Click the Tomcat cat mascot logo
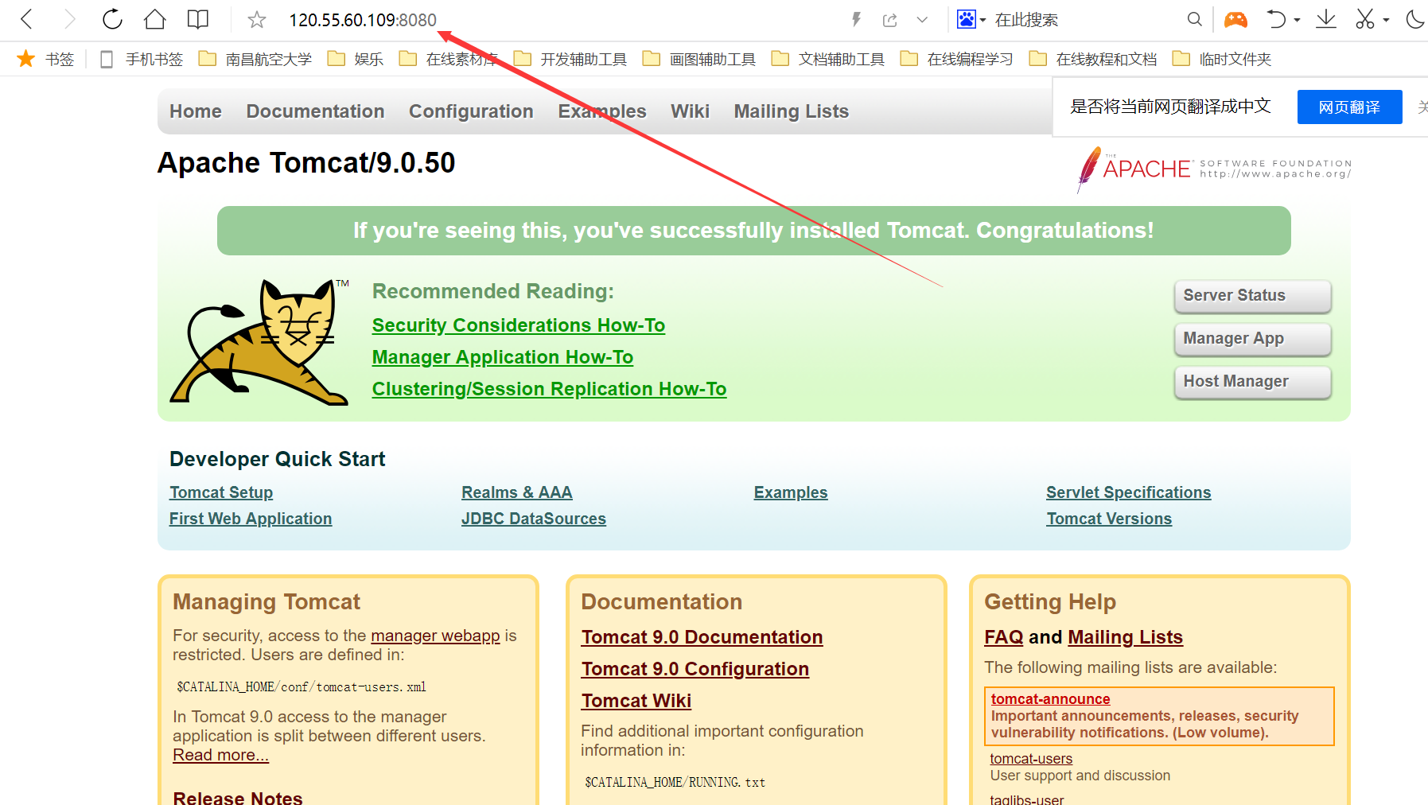Image resolution: width=1428 pixels, height=805 pixels. (x=260, y=342)
